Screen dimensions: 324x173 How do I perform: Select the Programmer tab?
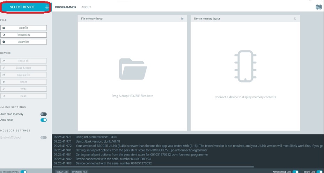coord(66,7)
